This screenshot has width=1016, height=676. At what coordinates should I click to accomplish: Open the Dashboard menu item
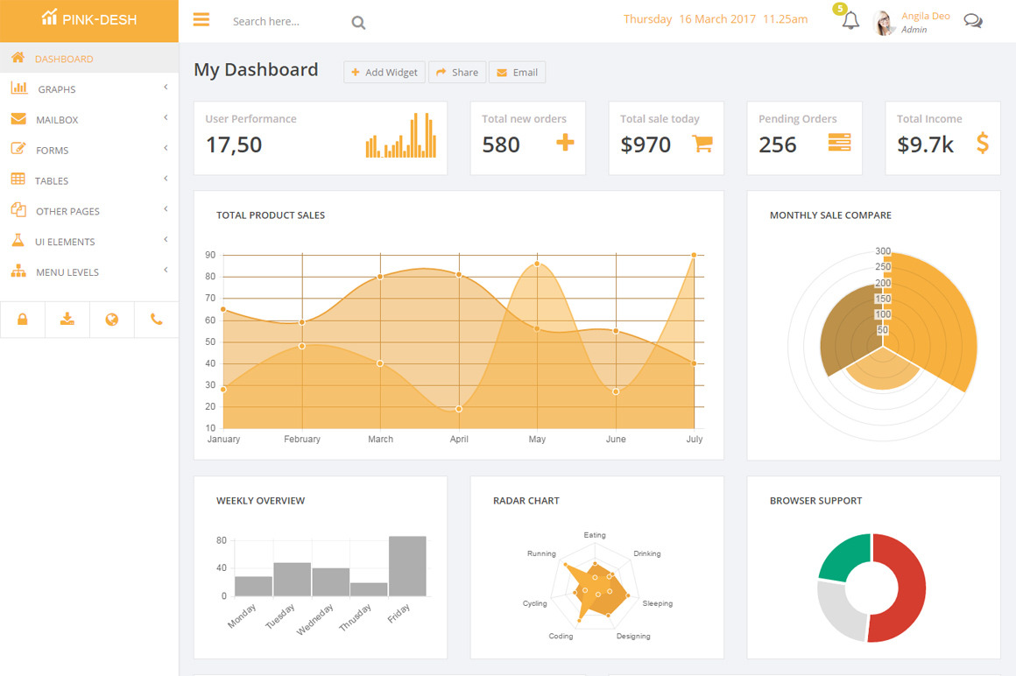63,59
